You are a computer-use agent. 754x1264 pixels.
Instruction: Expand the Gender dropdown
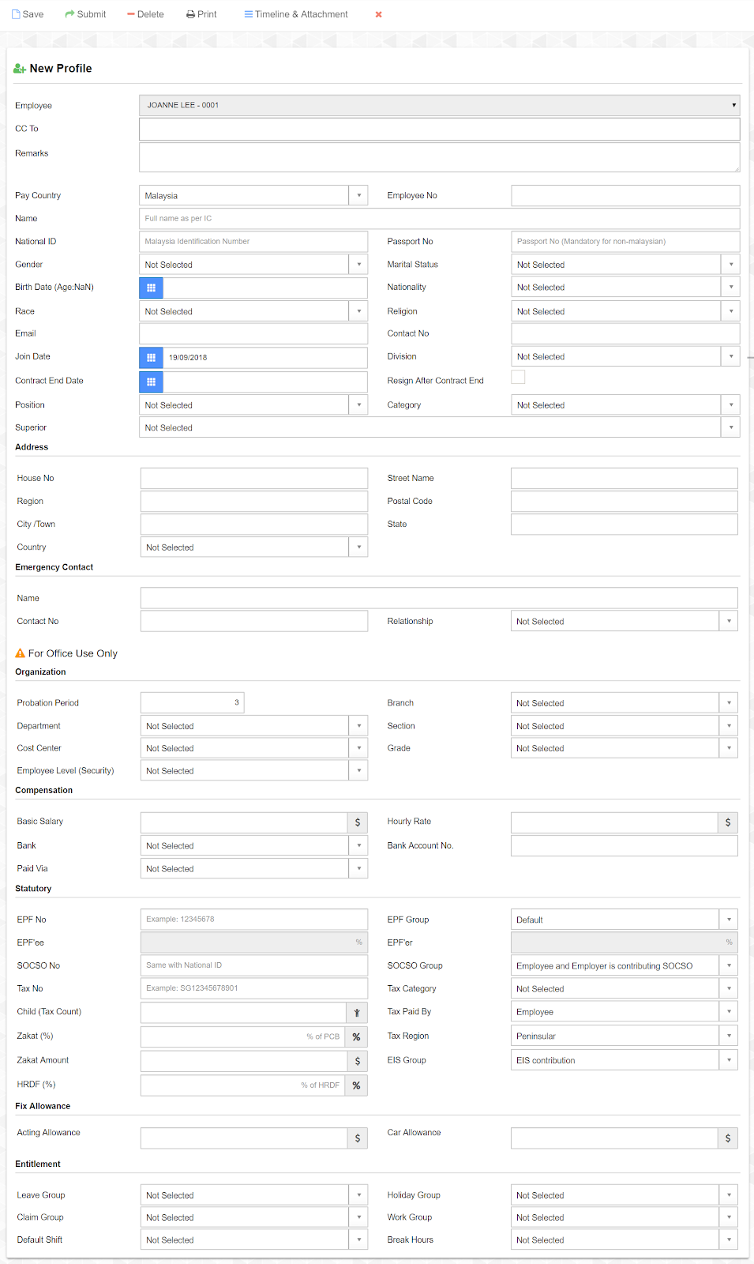(x=358, y=265)
